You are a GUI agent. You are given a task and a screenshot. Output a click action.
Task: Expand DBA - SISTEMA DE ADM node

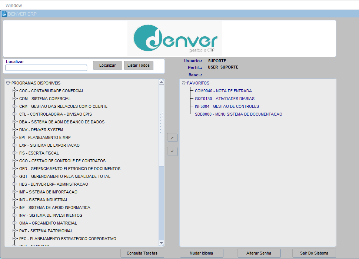(14, 122)
